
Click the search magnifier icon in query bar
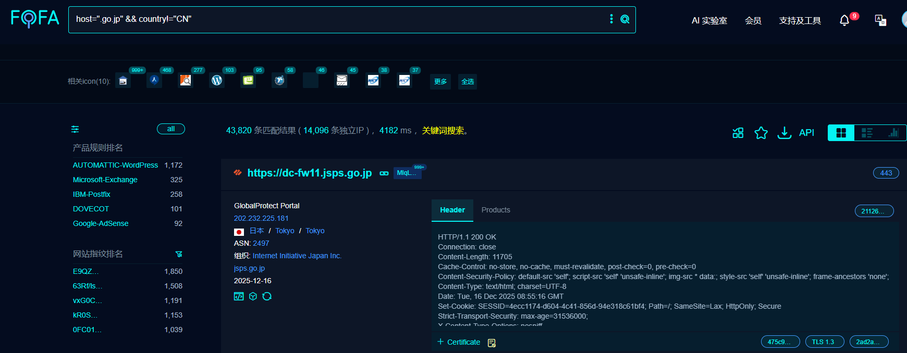[x=624, y=19]
